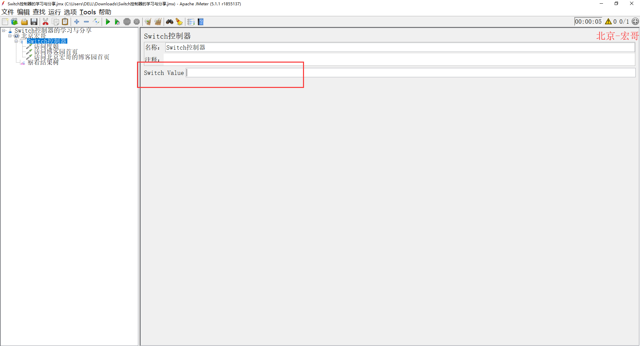Open the 查找 menu
Image resolution: width=640 pixels, height=346 pixels.
click(39, 12)
